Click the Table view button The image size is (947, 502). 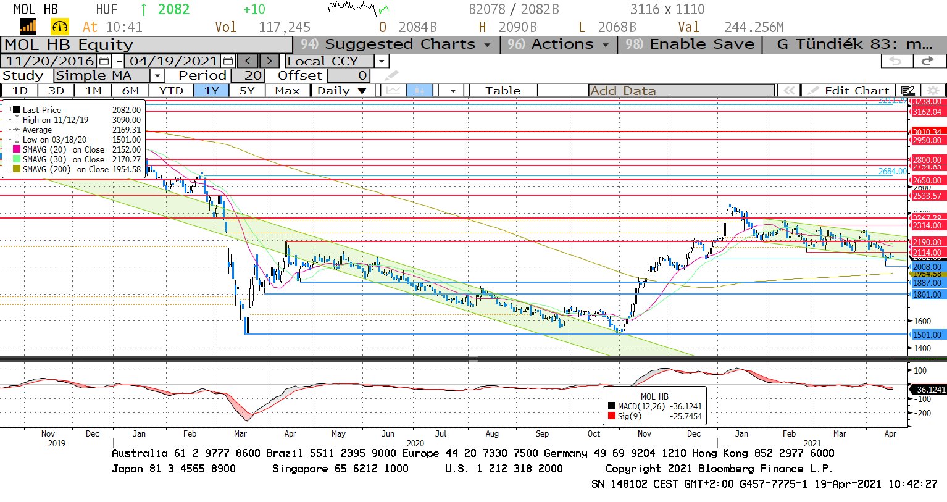(503, 91)
